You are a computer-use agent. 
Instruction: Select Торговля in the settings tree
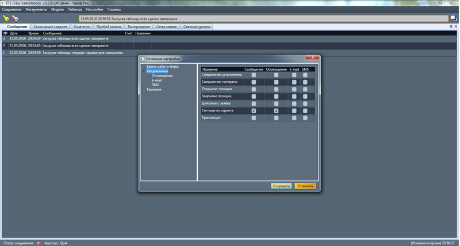[154, 90]
